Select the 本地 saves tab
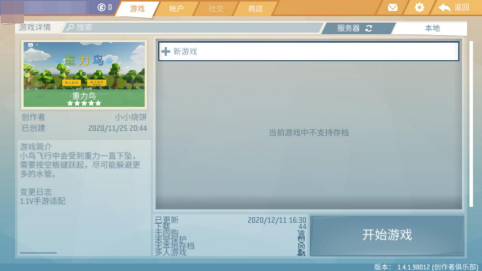This screenshot has height=271, width=482. tap(431, 28)
